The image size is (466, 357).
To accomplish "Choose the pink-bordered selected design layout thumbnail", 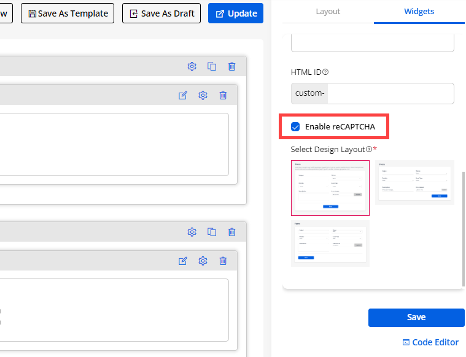I will pyautogui.click(x=330, y=188).
